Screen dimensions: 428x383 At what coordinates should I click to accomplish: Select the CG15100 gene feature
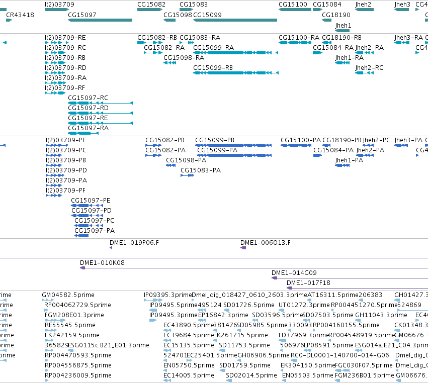295,10
